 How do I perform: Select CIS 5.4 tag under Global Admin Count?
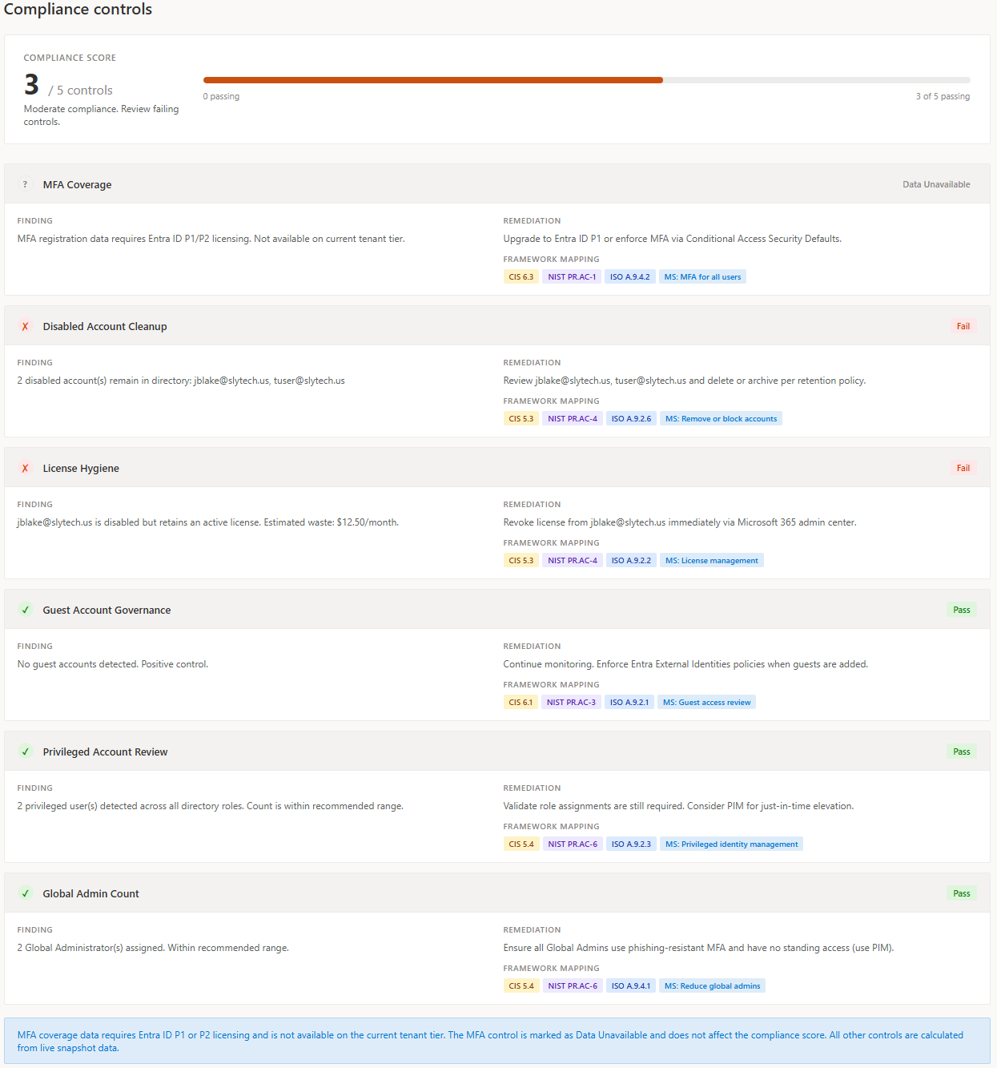pyautogui.click(x=521, y=985)
